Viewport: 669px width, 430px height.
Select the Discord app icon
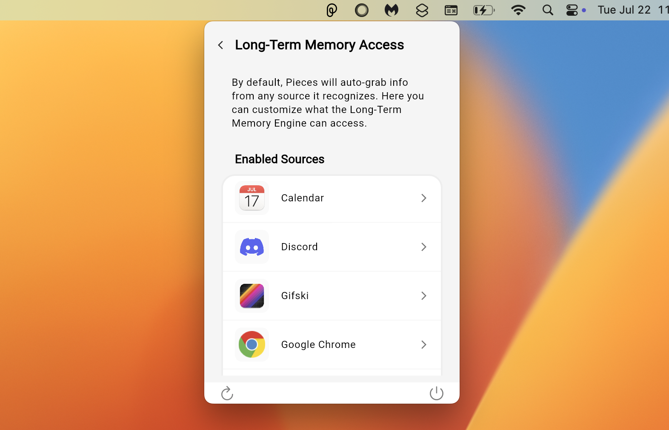pyautogui.click(x=252, y=247)
